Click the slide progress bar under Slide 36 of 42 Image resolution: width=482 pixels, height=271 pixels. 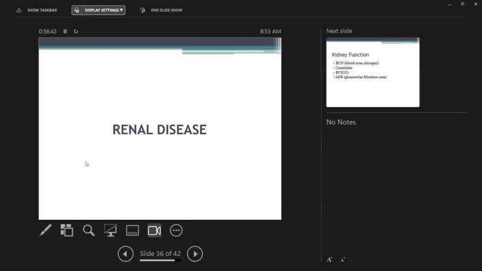(x=160, y=261)
